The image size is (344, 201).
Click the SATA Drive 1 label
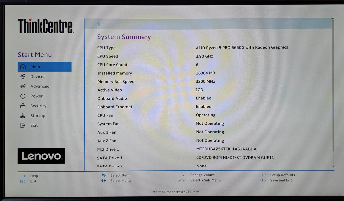tap(110, 158)
